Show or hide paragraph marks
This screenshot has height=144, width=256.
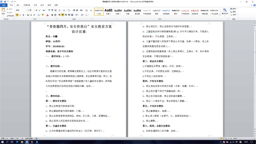point(91,10)
